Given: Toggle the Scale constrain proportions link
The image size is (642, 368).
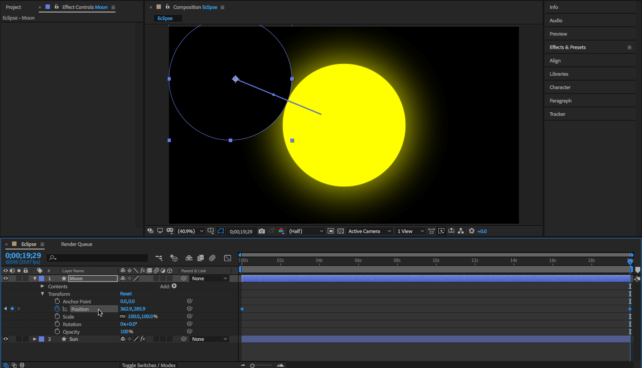Looking at the screenshot, I should (x=123, y=317).
